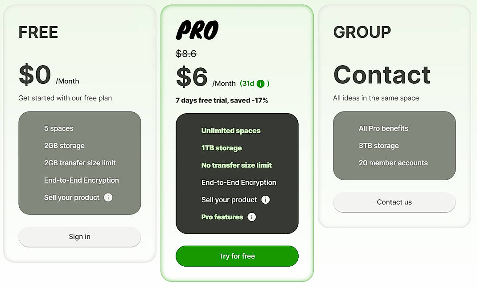
Task: Click the PRO plan title
Action: coord(197,29)
